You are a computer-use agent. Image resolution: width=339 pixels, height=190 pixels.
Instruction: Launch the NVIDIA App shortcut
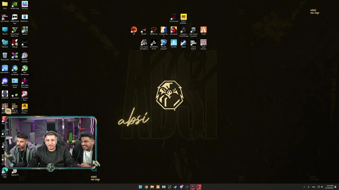15,5
